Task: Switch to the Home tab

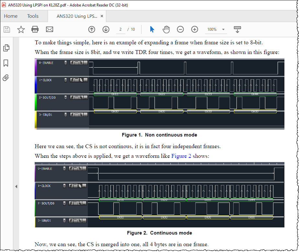Action: [x=11, y=16]
